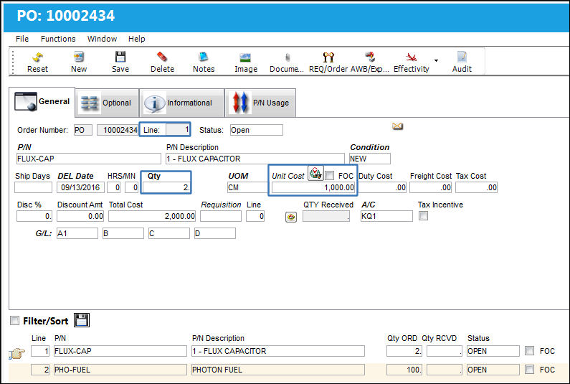The width and height of the screenshot is (570, 384).
Task: Click the Tax Cost field
Action: [476, 187]
